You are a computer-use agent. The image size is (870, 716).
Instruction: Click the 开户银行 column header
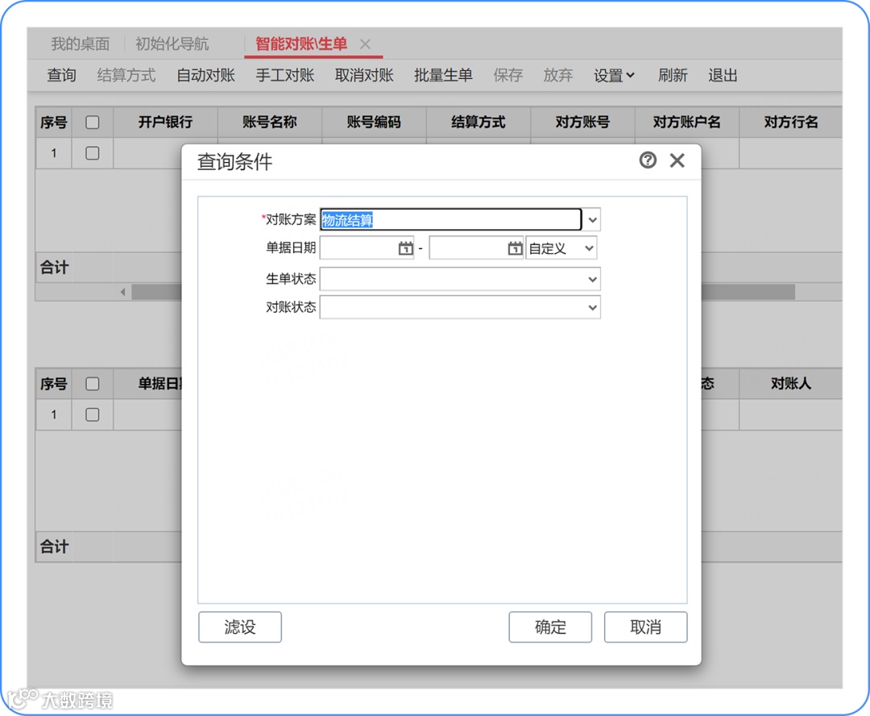165,123
